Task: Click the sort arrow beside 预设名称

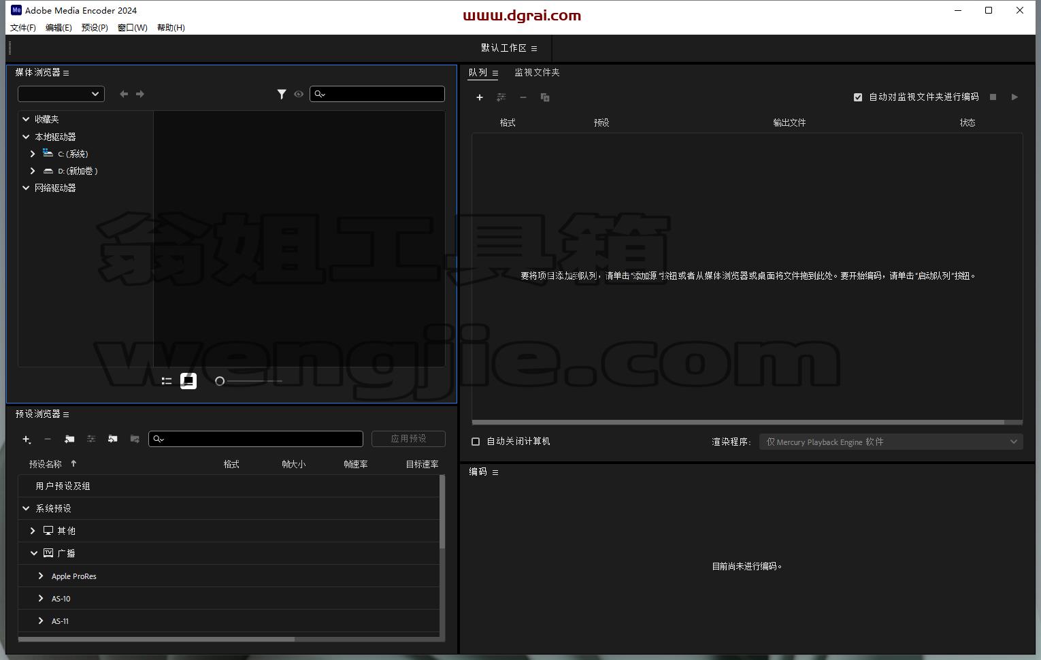Action: [x=73, y=463]
